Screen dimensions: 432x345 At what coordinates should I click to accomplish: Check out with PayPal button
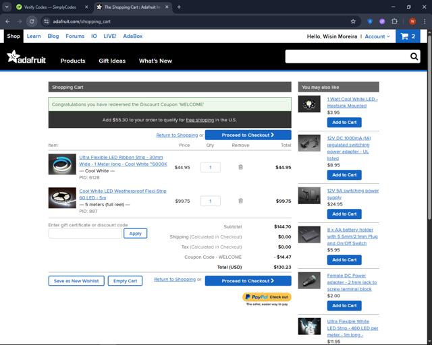267,297
